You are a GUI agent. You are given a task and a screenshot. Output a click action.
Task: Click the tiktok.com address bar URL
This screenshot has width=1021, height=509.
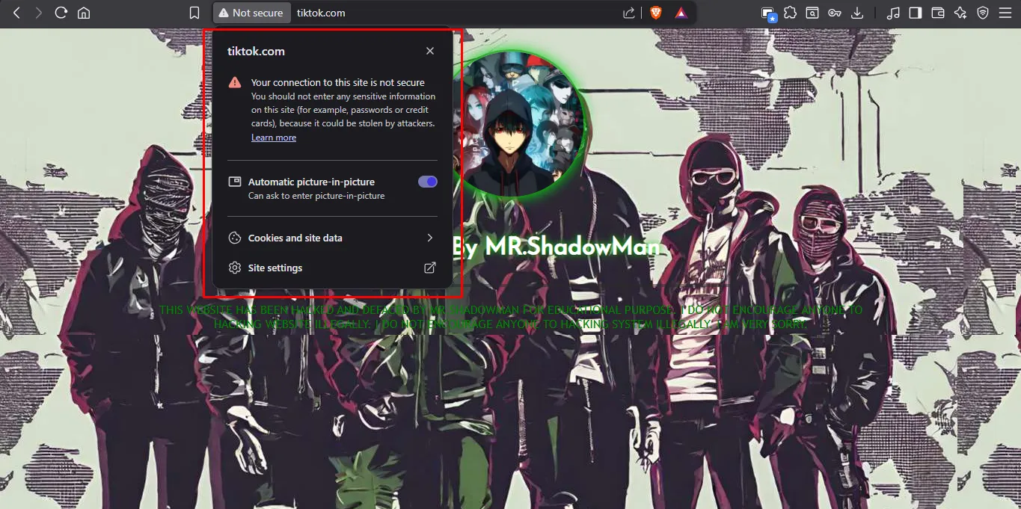pos(321,13)
